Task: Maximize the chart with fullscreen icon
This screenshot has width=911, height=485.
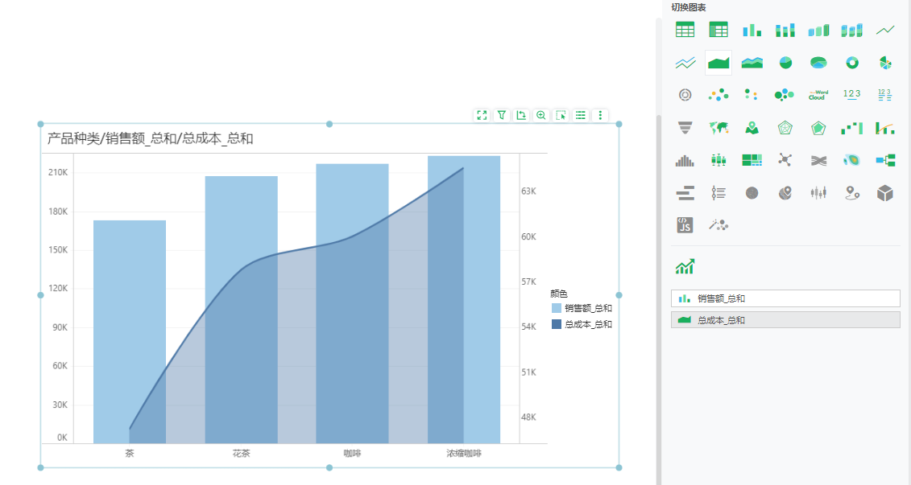Action: coord(482,115)
